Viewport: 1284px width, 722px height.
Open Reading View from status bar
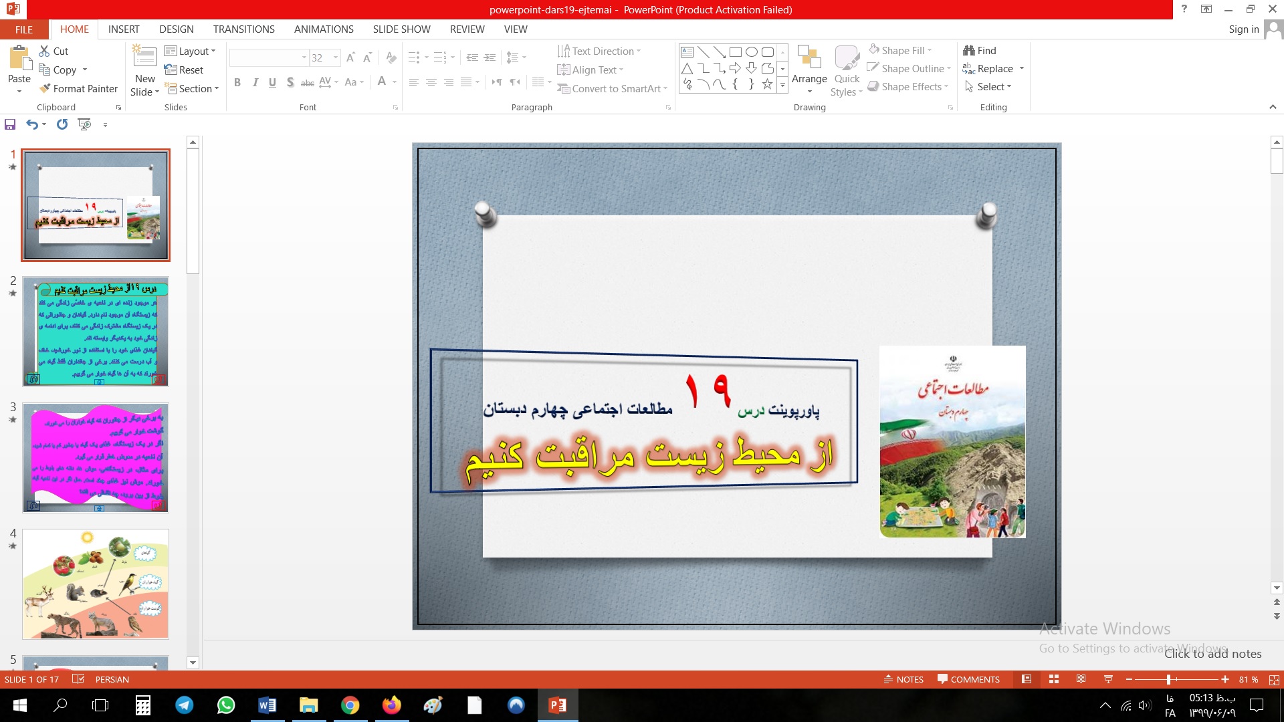coord(1081,679)
